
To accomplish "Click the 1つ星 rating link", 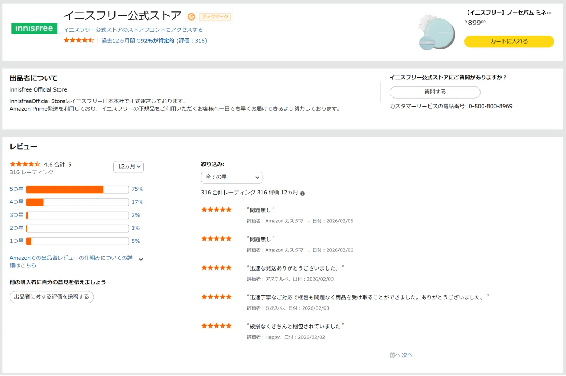I will tap(17, 241).
